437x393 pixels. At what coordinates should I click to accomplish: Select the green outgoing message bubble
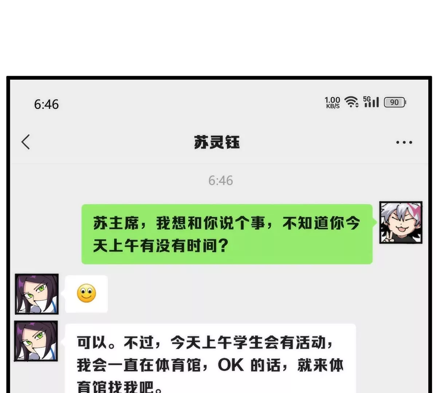tap(227, 234)
